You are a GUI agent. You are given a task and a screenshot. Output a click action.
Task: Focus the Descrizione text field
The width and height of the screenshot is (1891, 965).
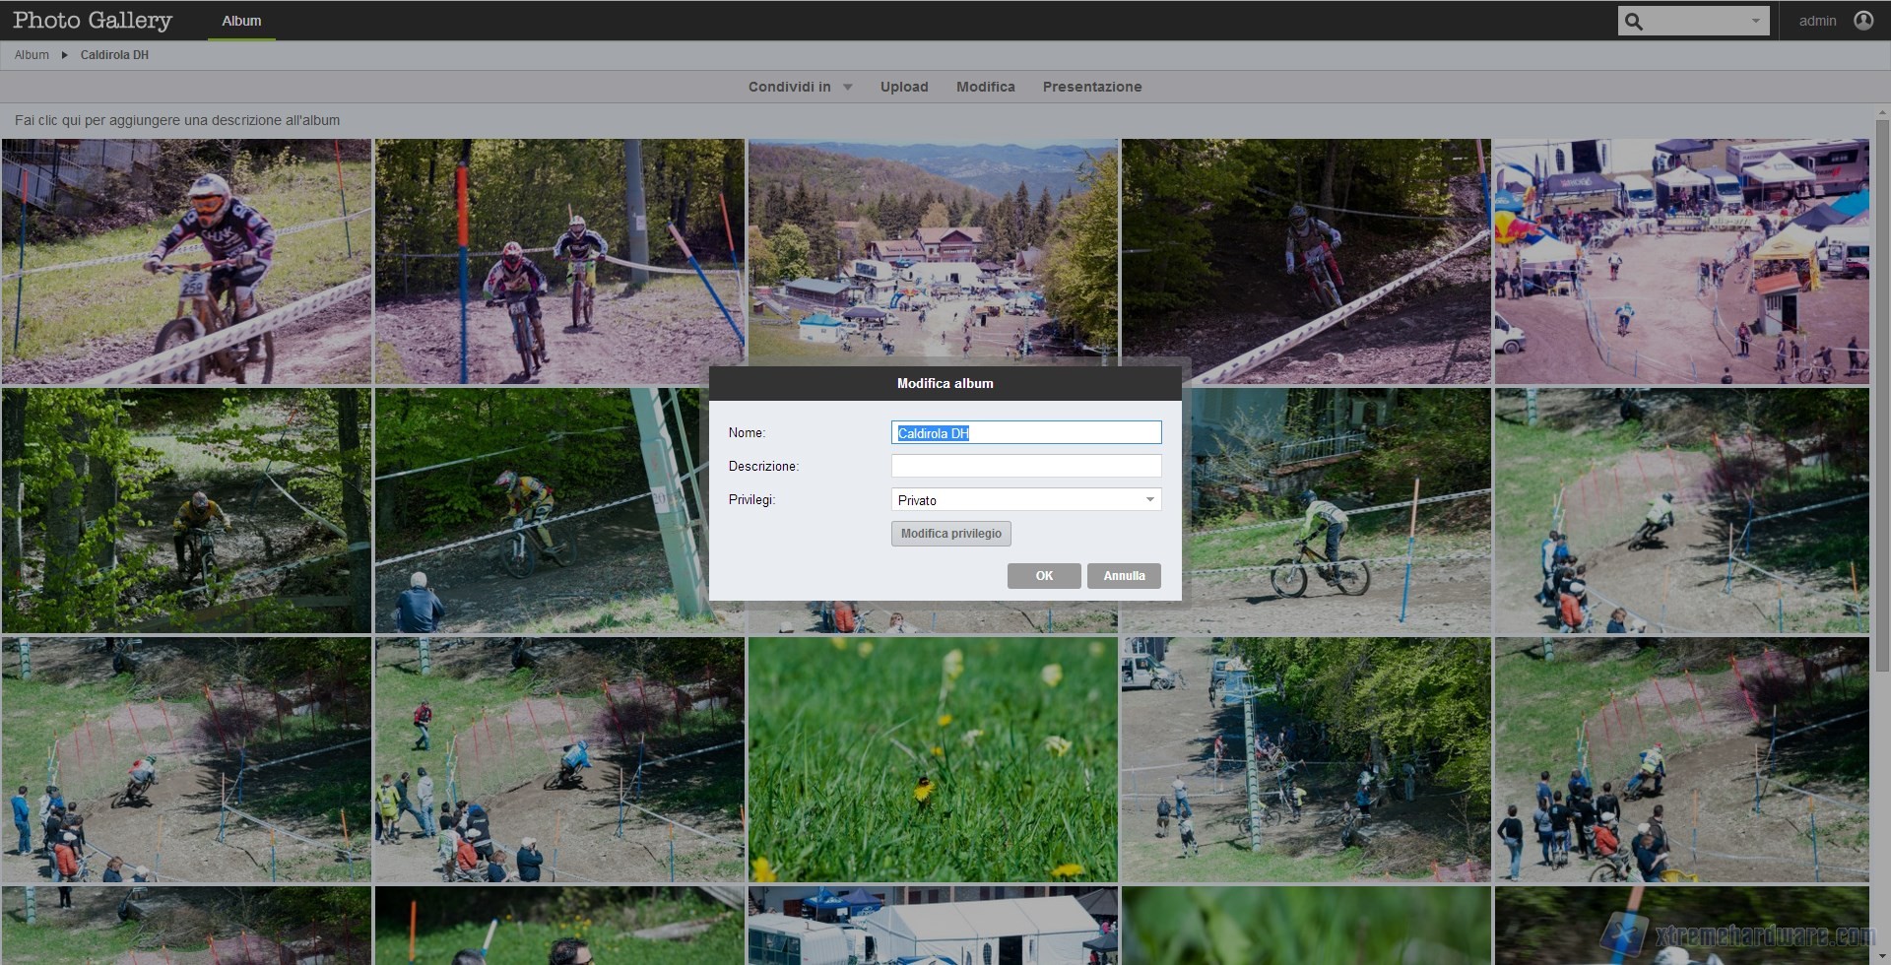1025,466
